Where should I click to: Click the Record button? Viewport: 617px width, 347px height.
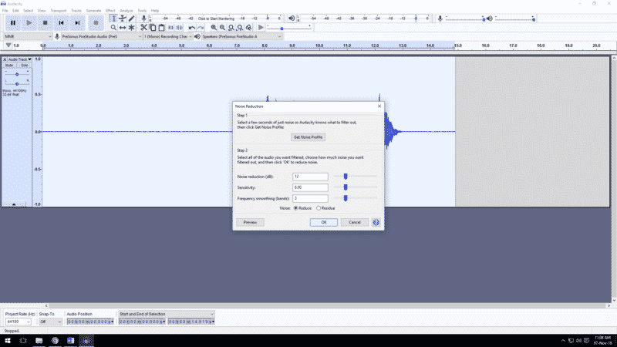pos(96,23)
